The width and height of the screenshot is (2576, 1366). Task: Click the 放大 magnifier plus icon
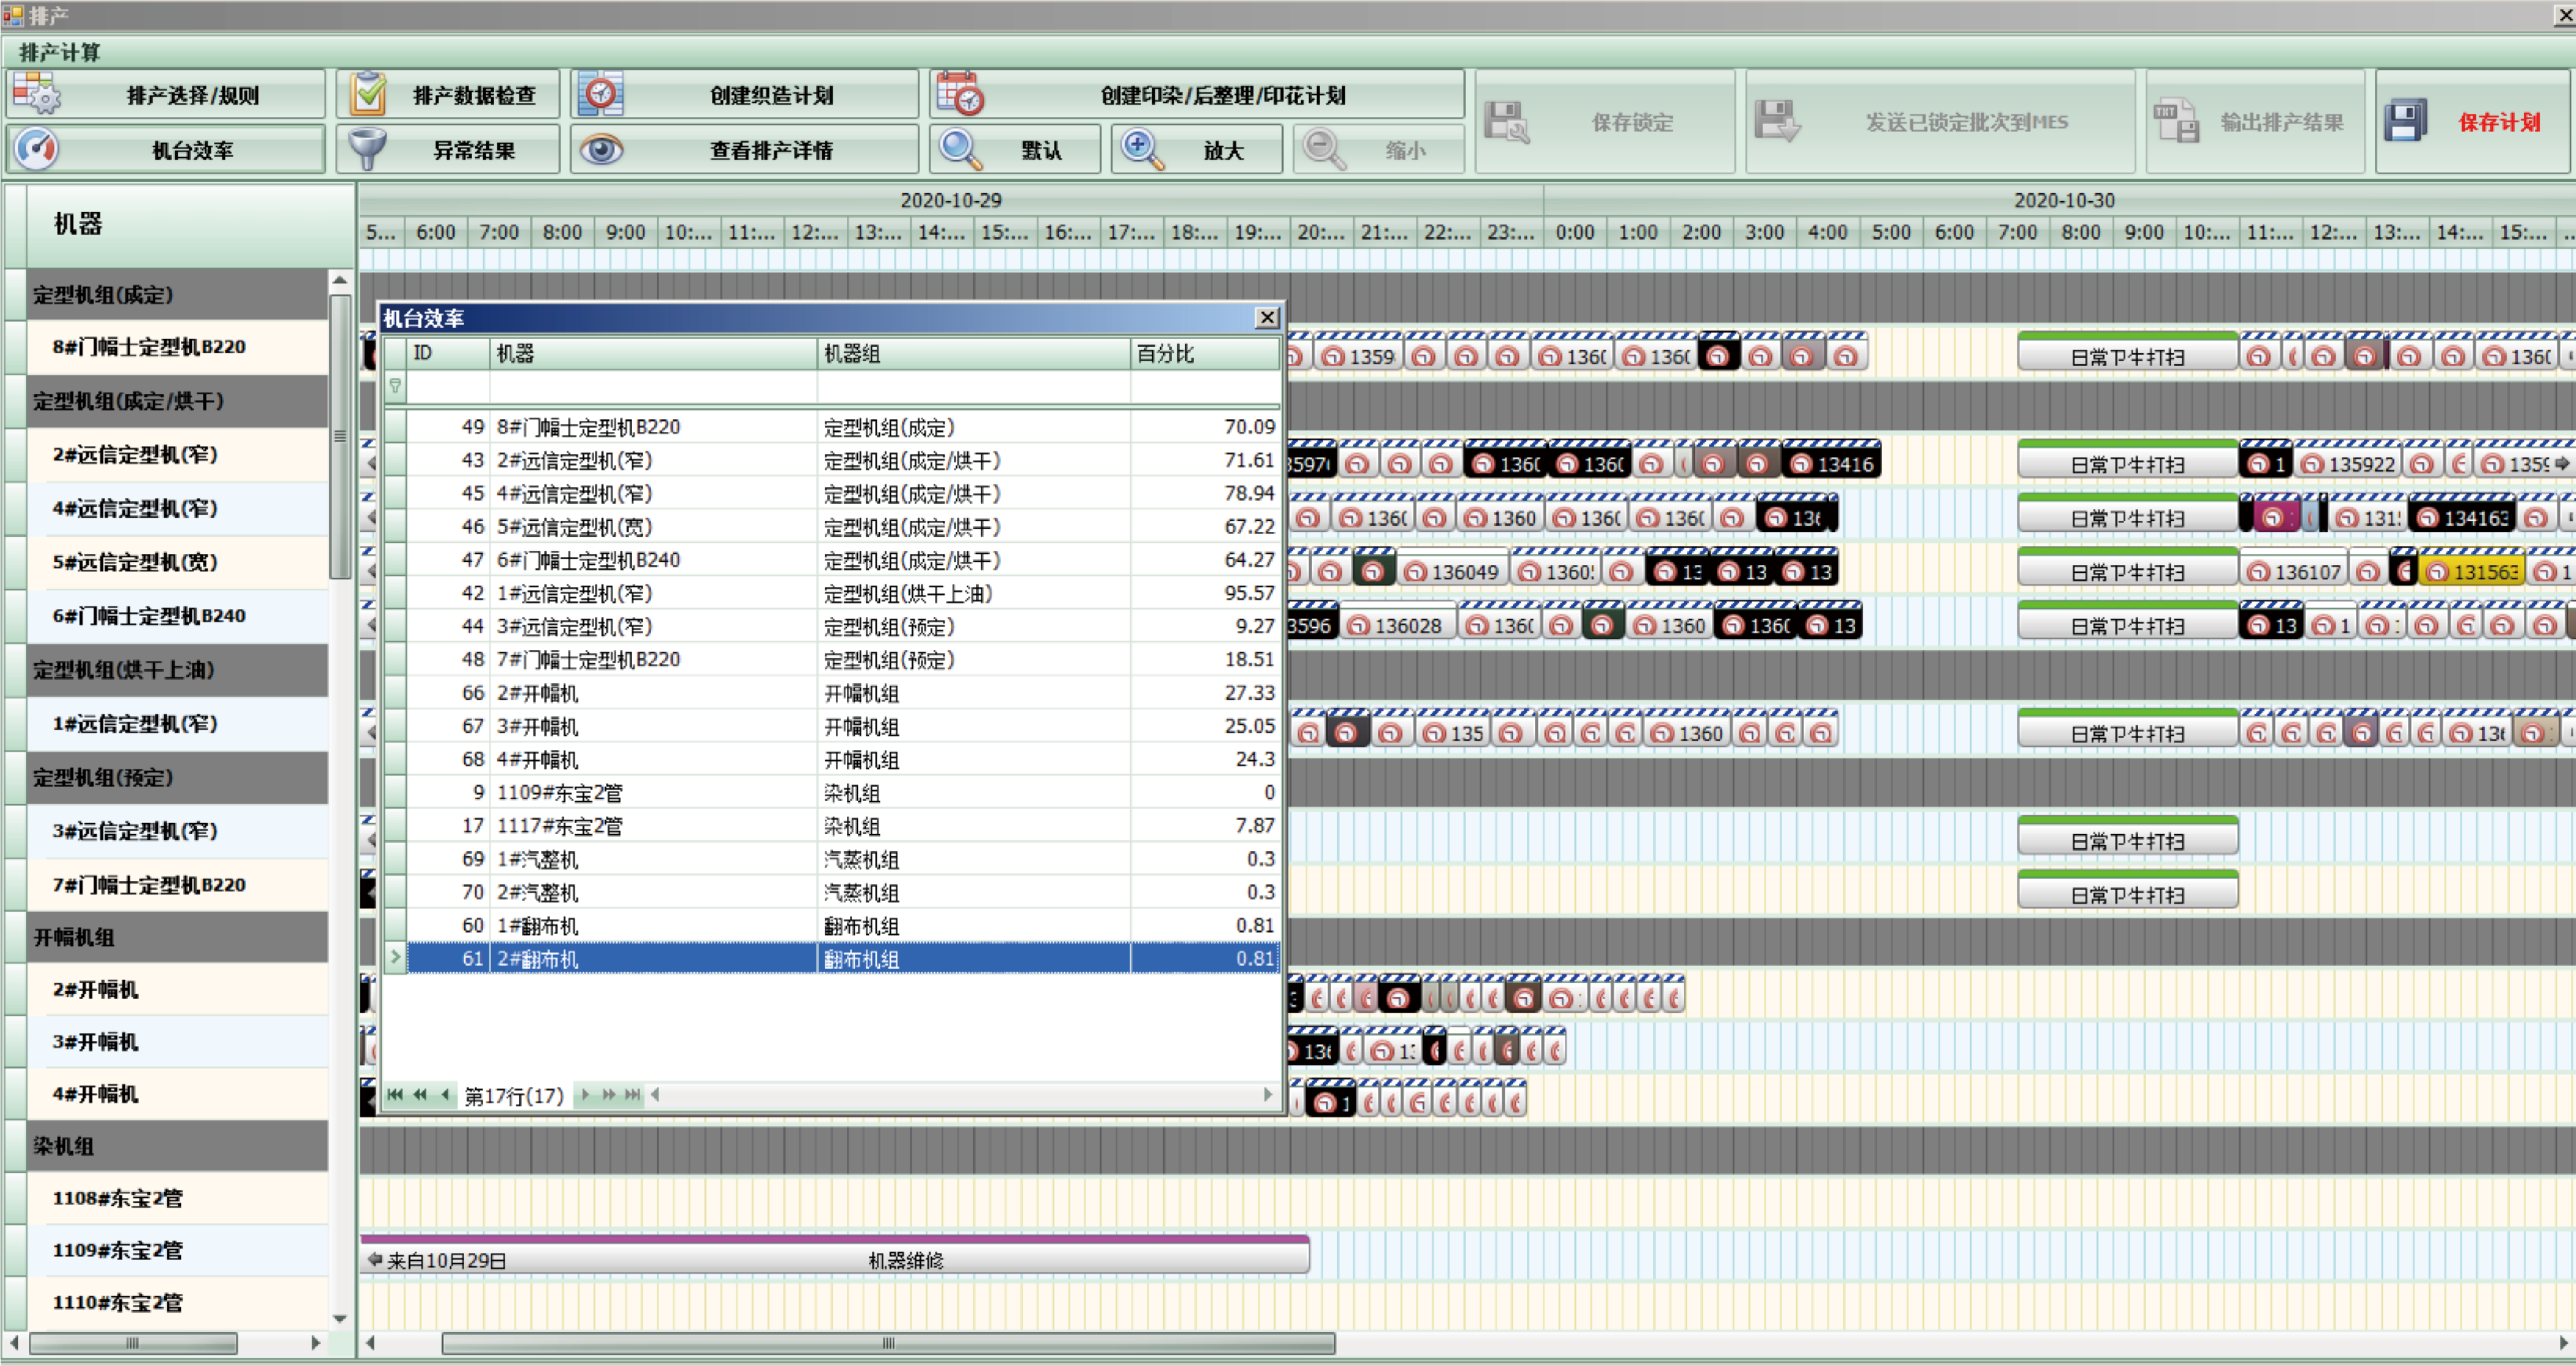coord(1142,149)
